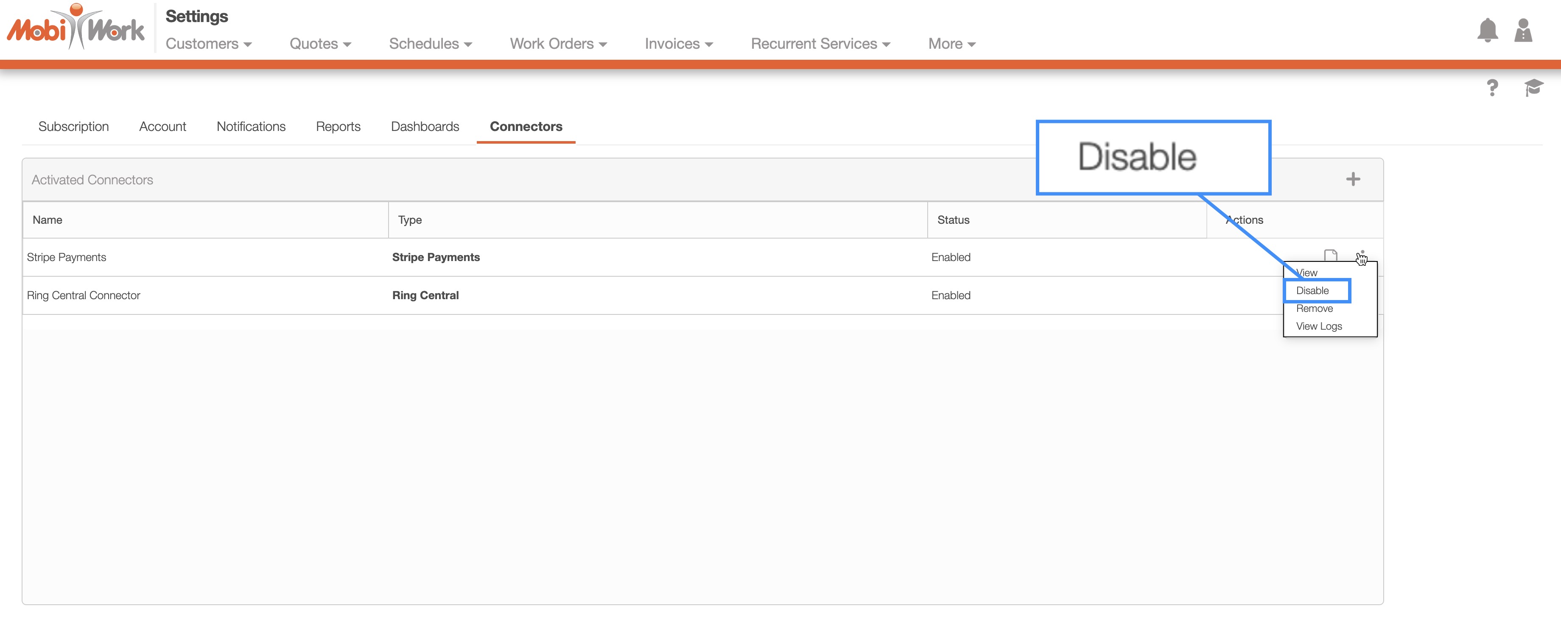Open the Dashboards tab
This screenshot has height=617, width=1561.
pyautogui.click(x=425, y=127)
